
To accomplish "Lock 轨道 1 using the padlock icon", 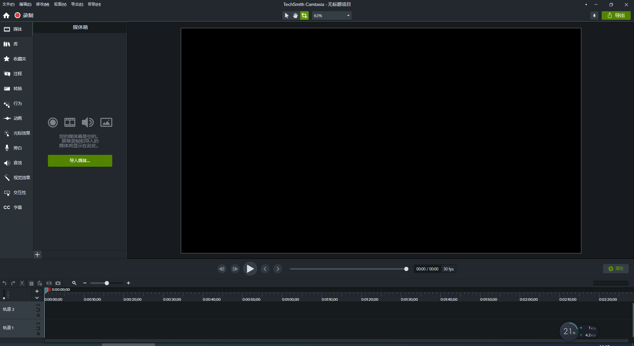I will (38, 333).
